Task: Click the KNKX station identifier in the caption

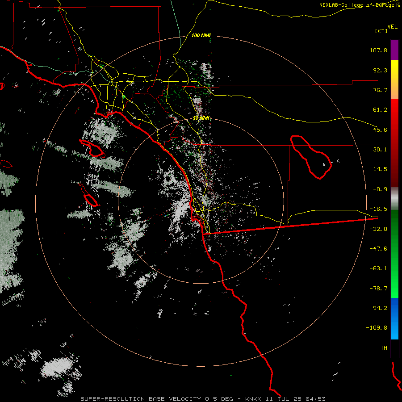Action: 253,399
